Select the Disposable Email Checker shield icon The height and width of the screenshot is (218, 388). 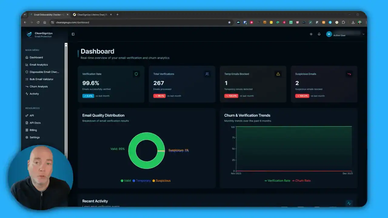pyautogui.click(x=27, y=72)
